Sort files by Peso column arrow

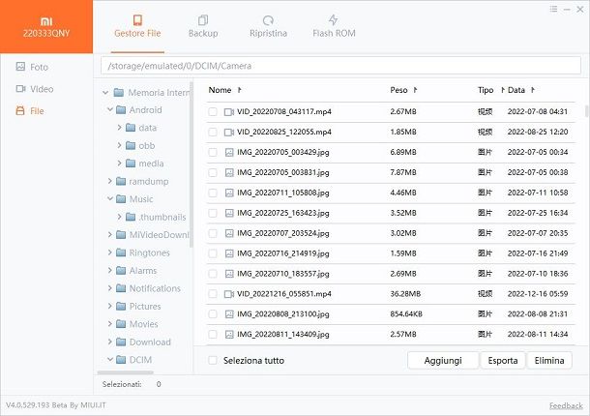[415, 90]
